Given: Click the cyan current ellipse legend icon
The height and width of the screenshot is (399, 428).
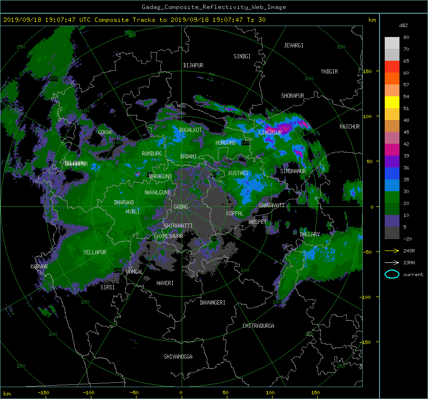Looking at the screenshot, I should 392,274.
